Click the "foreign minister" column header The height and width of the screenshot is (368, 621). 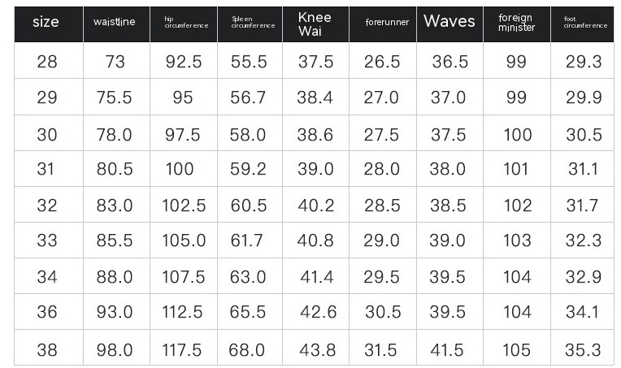tap(516, 22)
